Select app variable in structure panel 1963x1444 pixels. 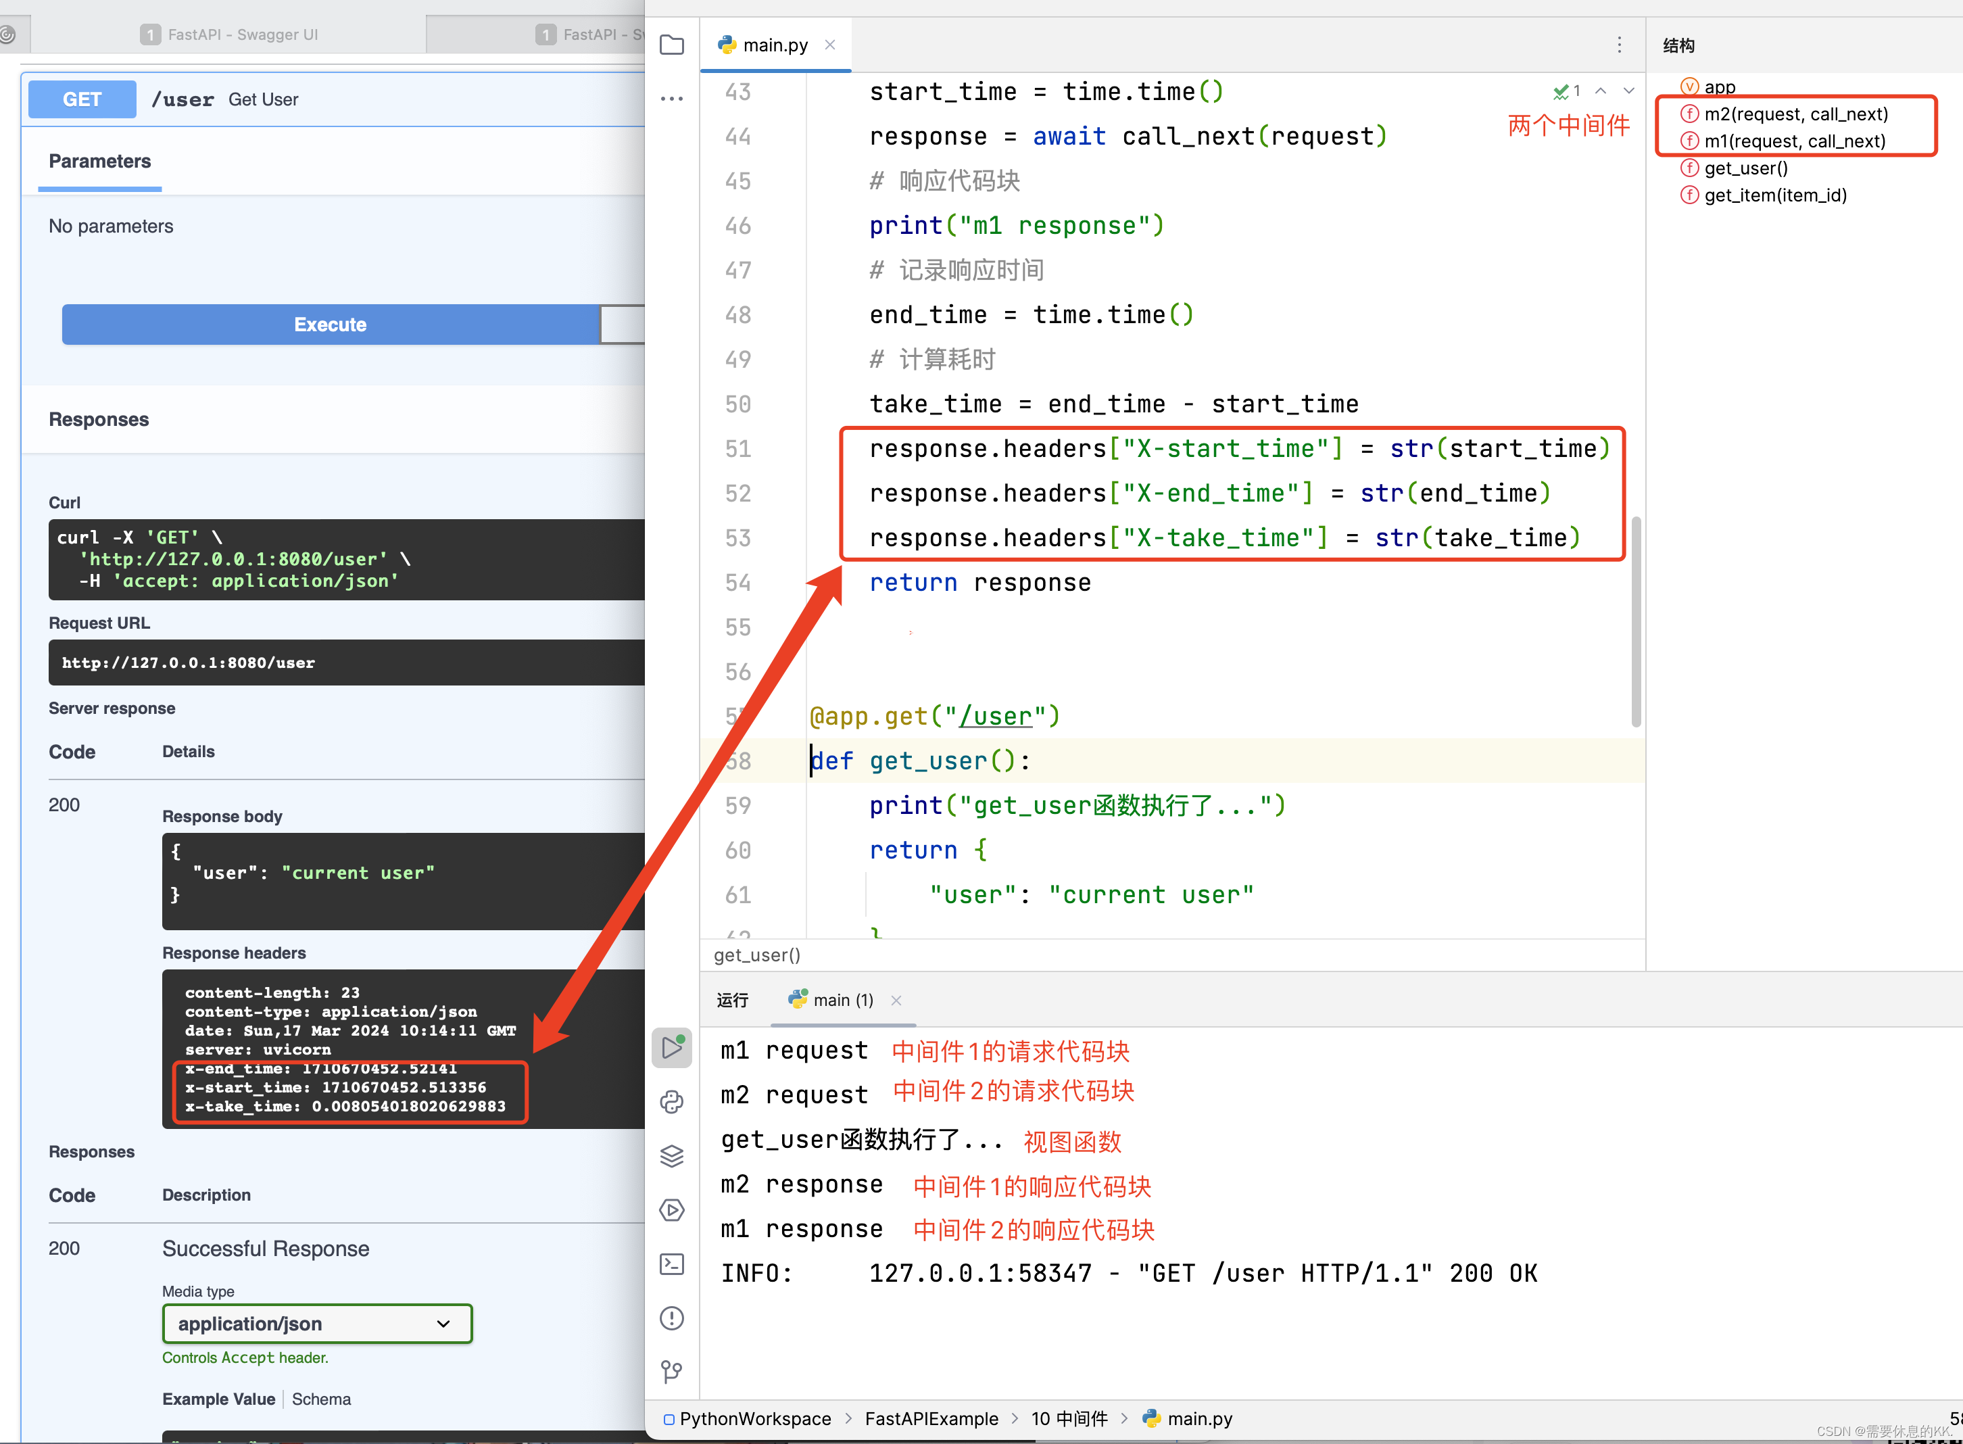point(1710,87)
